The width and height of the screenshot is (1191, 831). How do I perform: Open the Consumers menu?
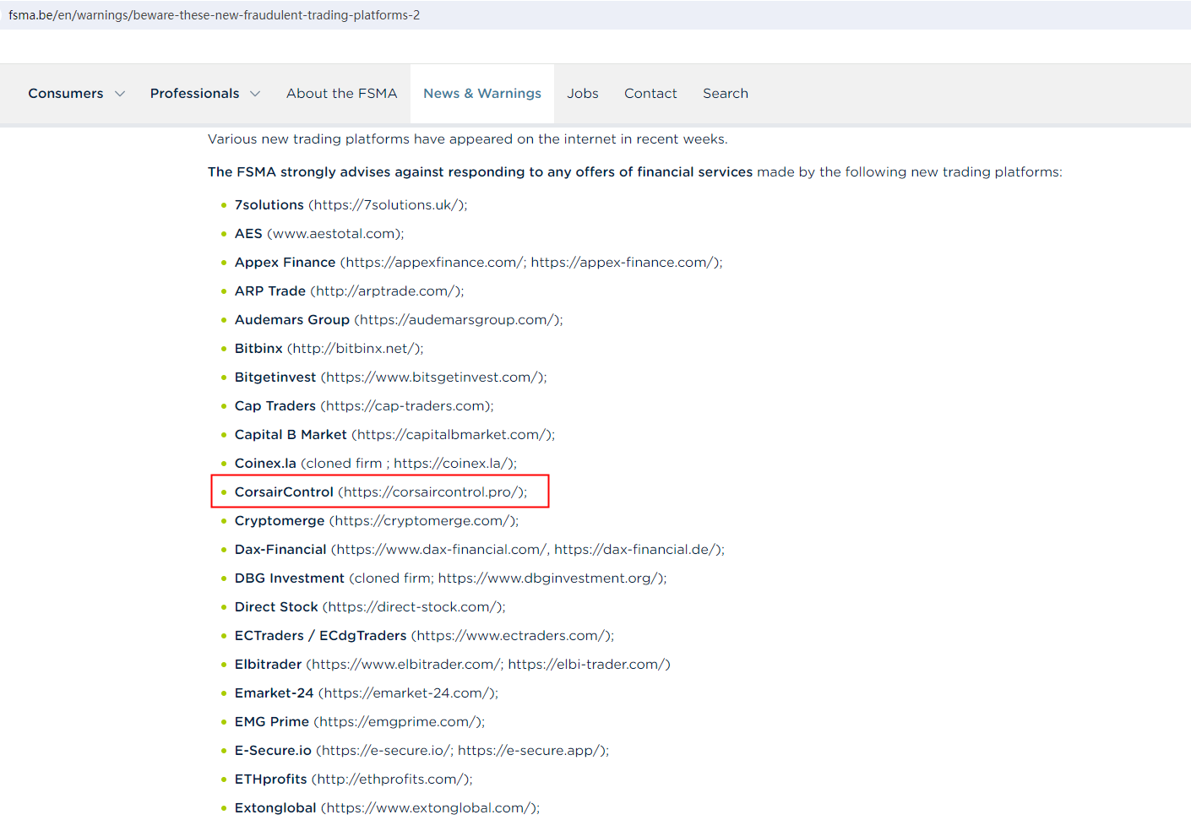click(x=66, y=94)
